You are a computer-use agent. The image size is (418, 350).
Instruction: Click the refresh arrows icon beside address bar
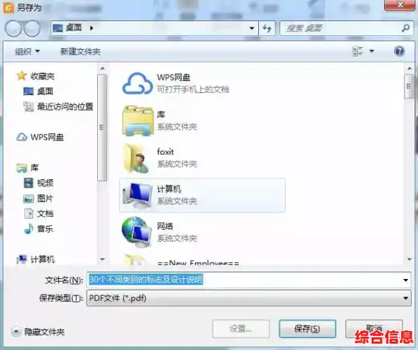tap(267, 28)
